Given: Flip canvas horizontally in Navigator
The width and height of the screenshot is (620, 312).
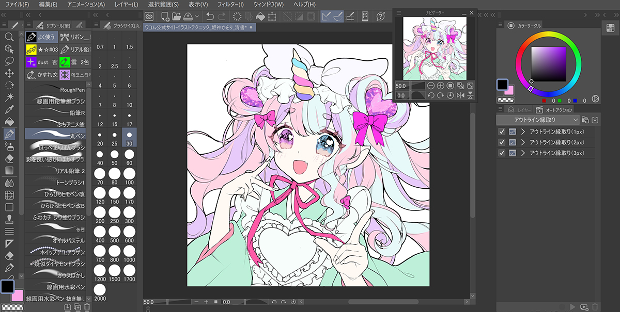Looking at the screenshot, I should [460, 95].
